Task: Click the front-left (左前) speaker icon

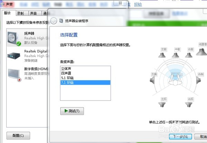Action: click(162, 55)
